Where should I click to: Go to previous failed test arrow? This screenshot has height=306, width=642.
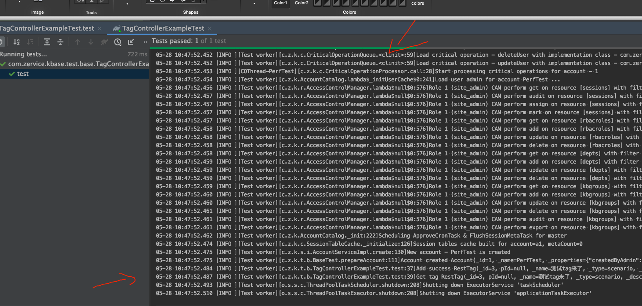pyautogui.click(x=78, y=42)
